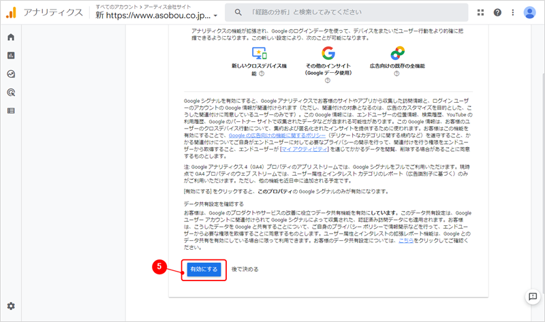Click the Google G insights icon
This screenshot has width=545, height=322.
(x=328, y=53)
